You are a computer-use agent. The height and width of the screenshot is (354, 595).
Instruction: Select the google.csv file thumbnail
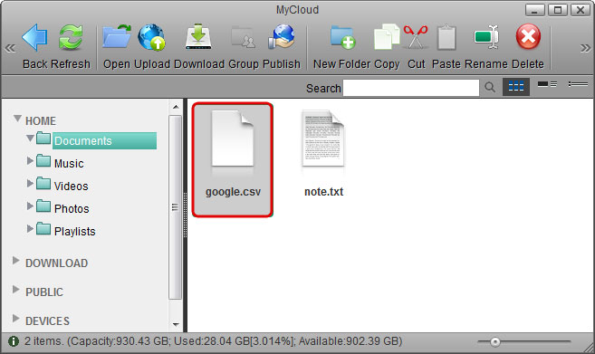[233, 159]
